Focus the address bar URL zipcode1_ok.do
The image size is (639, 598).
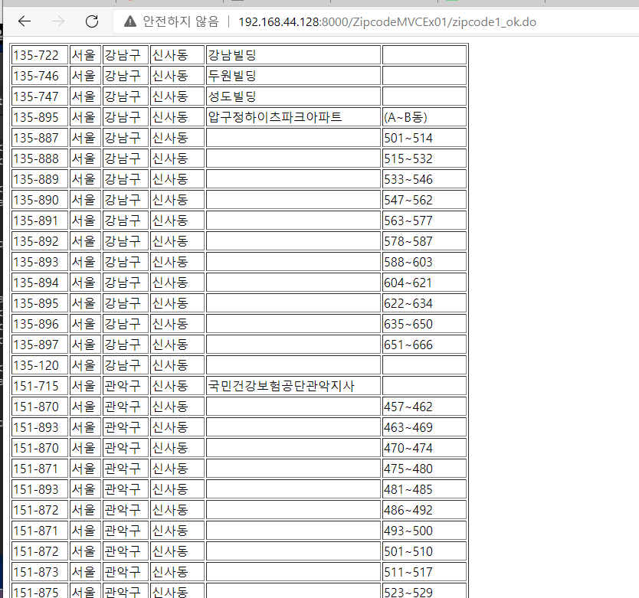point(387,21)
